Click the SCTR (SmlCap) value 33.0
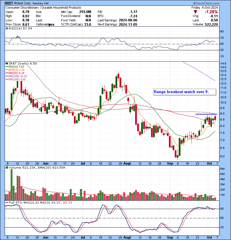This screenshot has width=231, height=240. (87, 25)
